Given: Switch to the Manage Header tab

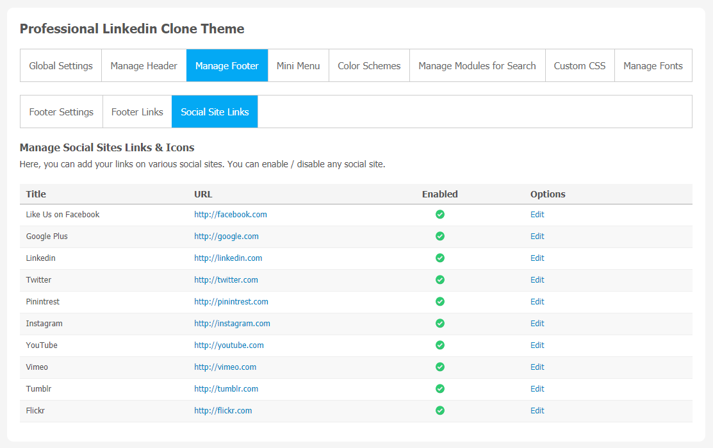Looking at the screenshot, I should (x=143, y=66).
